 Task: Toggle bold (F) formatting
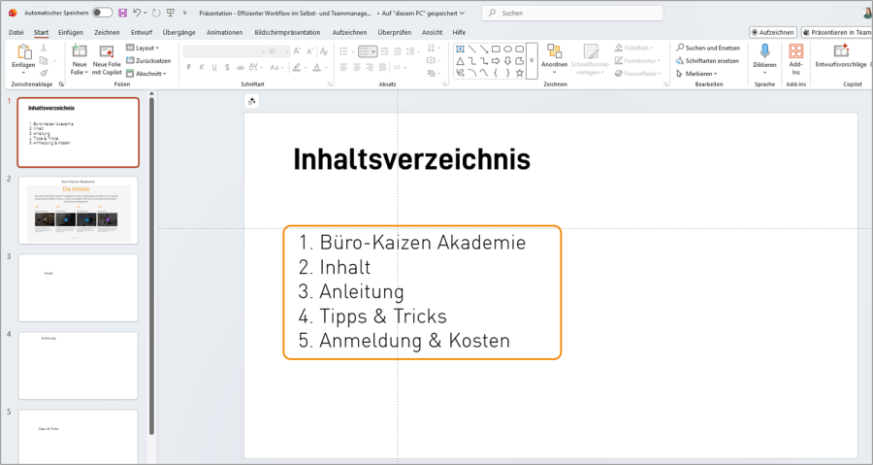(x=189, y=67)
